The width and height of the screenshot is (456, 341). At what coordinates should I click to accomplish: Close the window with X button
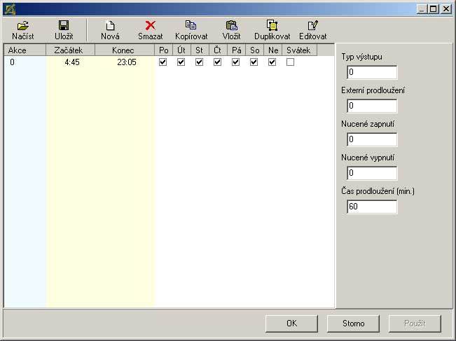[445, 9]
